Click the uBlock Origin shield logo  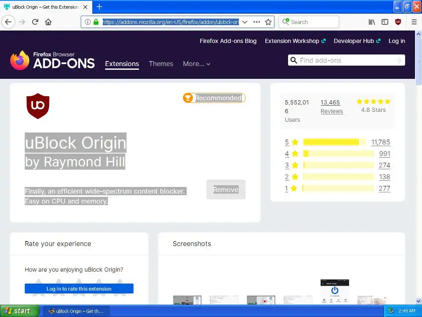pyautogui.click(x=38, y=106)
